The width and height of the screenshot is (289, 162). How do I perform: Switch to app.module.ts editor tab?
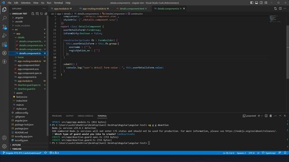pyautogui.click(x=61, y=9)
